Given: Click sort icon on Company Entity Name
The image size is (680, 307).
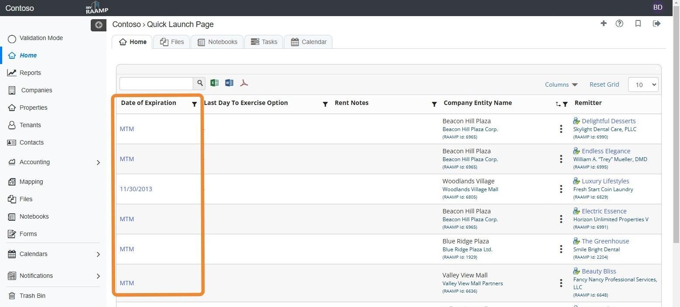Looking at the screenshot, I should click(558, 104).
